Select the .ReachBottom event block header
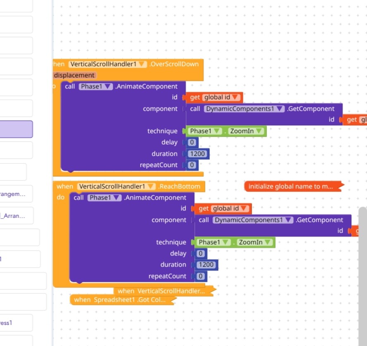This screenshot has width=367, height=346. 179,186
